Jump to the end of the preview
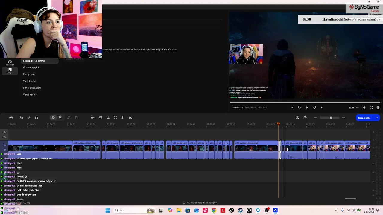Viewport: 383px width, 215px height. click(322, 107)
